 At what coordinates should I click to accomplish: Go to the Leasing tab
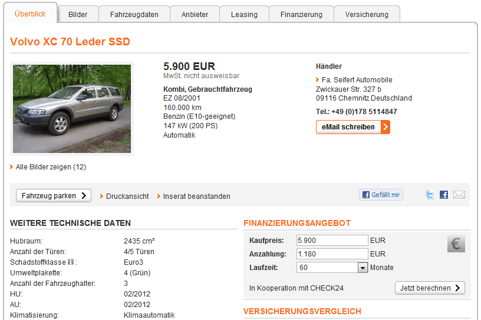(x=244, y=14)
